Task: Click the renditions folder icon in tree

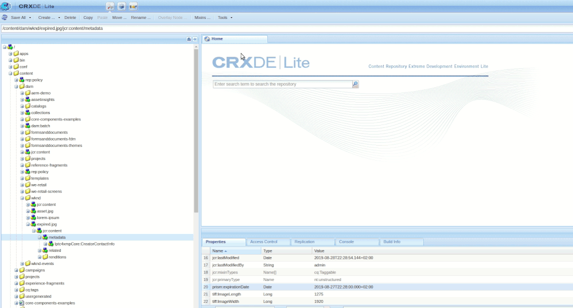Action: tap(45, 257)
